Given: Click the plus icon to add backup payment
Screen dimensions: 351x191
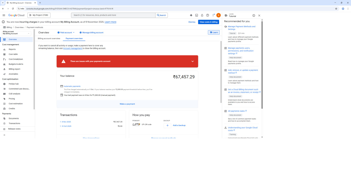Looking at the screenshot, I should [167, 125].
